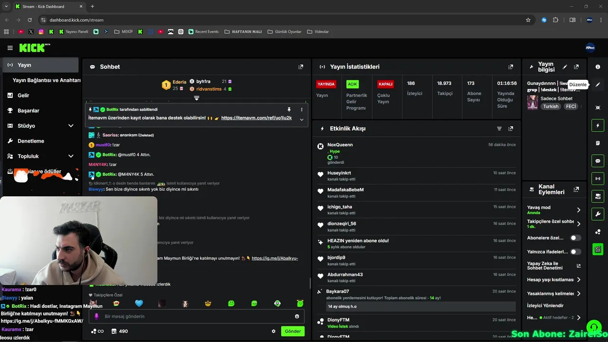This screenshot has width=608, height=342.
Task: Toggle Abonelere özel switch
Action: click(575, 238)
